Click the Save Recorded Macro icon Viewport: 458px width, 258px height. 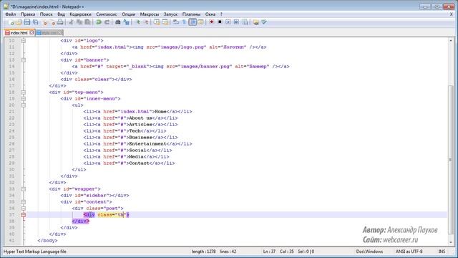pyautogui.click(x=245, y=22)
